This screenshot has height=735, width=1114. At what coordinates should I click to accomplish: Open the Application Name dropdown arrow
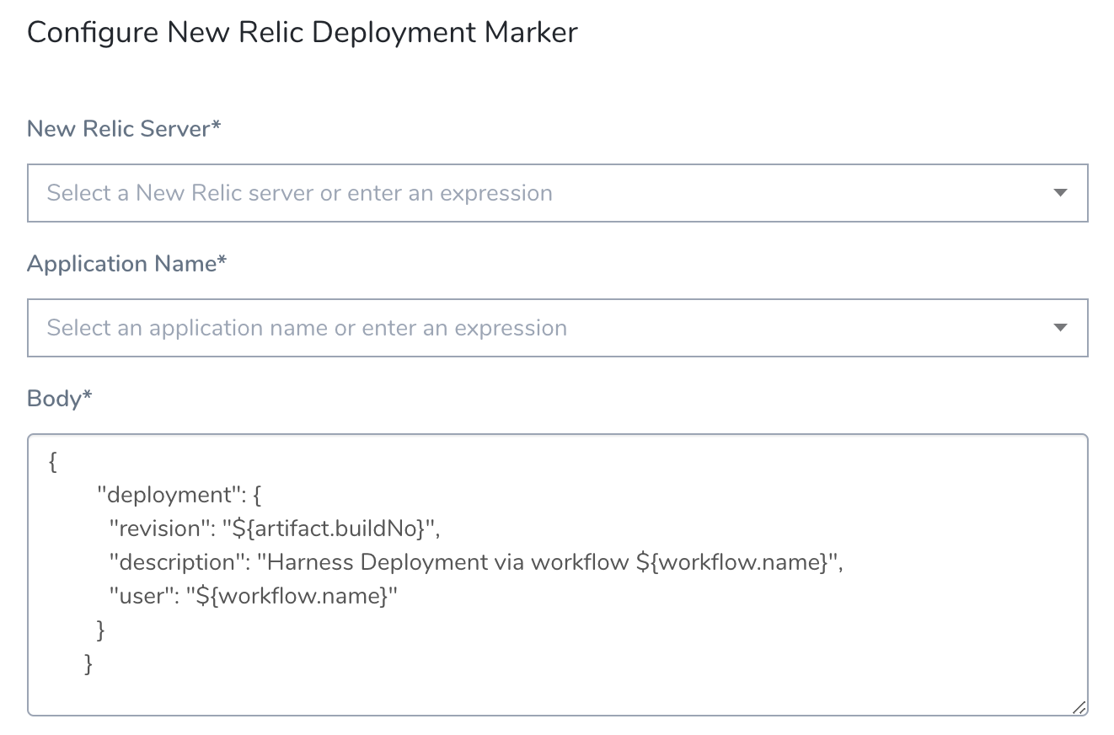click(1060, 328)
